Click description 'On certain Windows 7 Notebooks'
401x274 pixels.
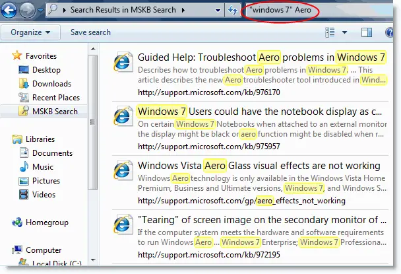(262, 129)
